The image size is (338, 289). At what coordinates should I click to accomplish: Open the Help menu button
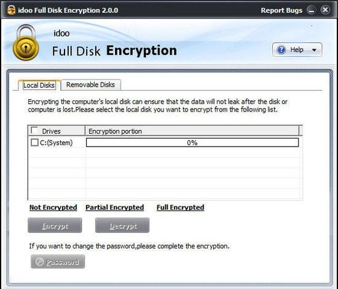click(297, 50)
